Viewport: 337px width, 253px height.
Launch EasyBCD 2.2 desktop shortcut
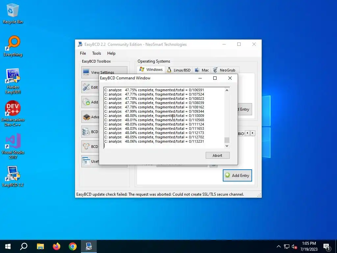click(x=13, y=177)
